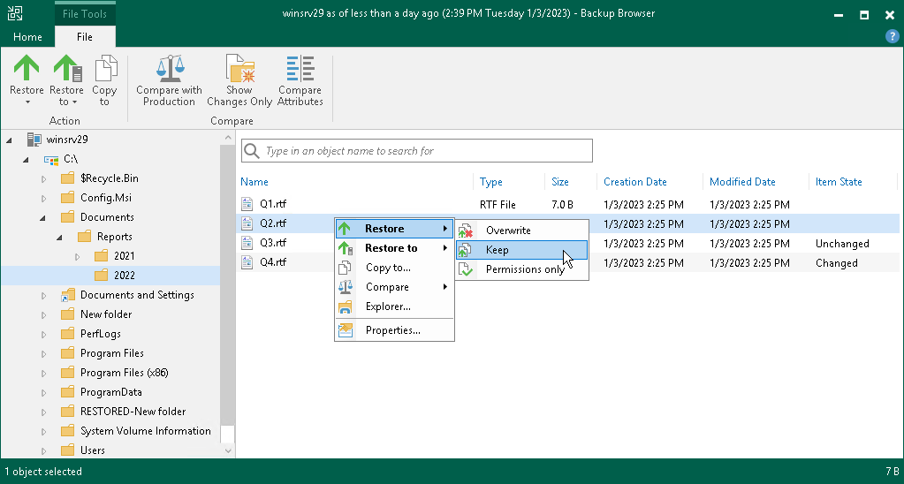Click the Unchanged state of Q3.rtf

coord(842,243)
